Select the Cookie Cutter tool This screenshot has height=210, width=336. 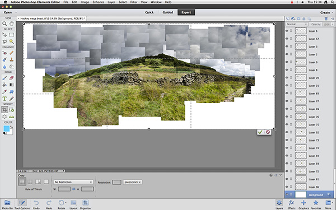click(x=4, y=117)
